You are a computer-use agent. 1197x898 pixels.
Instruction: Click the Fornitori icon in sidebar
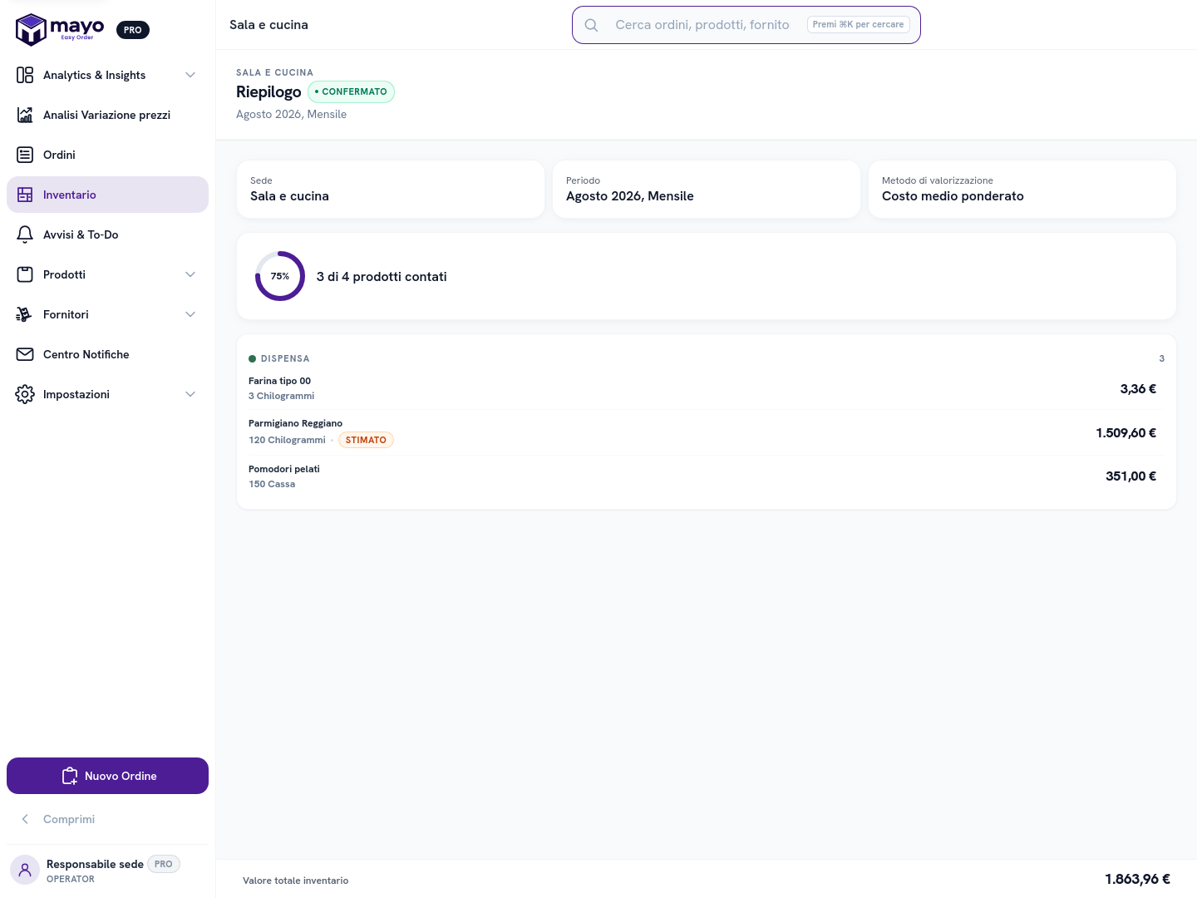[25, 314]
